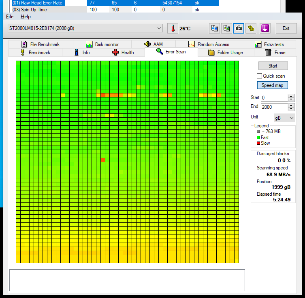Click the scan log text box
The image size is (305, 298).
[x=127, y=280]
